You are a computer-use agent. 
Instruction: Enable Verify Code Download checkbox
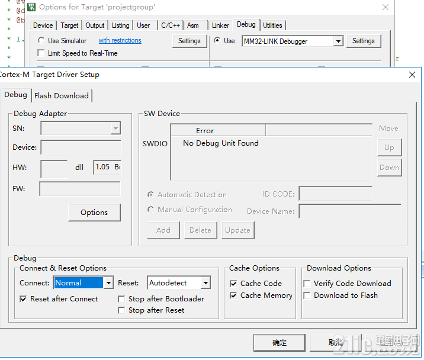307,284
